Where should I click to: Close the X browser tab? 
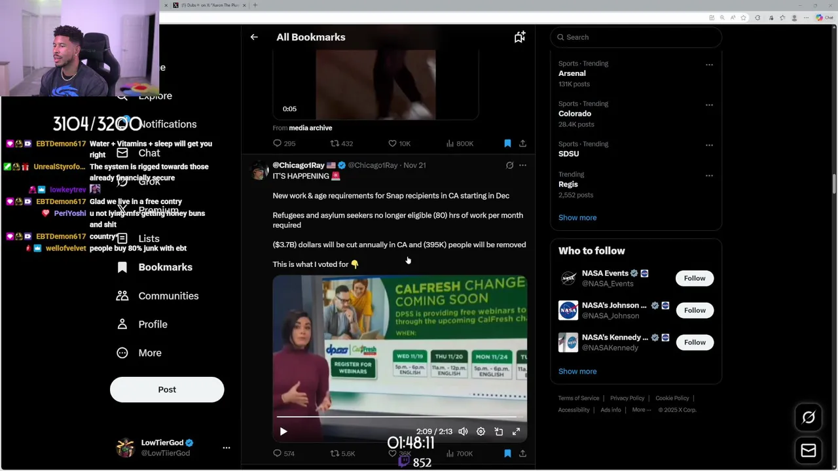pos(244,5)
